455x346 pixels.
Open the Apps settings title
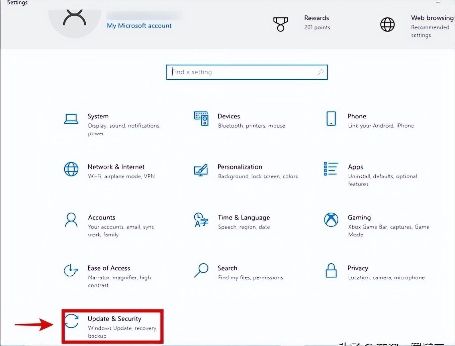pyautogui.click(x=355, y=167)
